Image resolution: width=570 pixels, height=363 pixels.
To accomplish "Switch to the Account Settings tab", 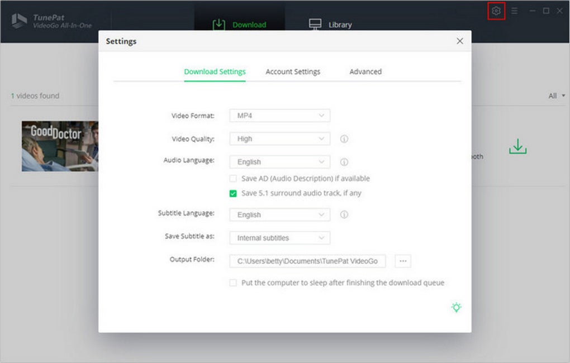I will coord(293,71).
